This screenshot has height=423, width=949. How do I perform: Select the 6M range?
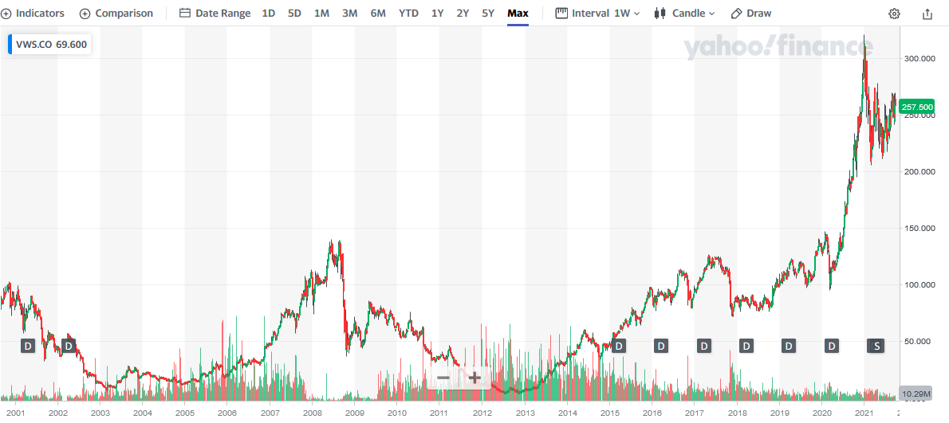pyautogui.click(x=378, y=14)
